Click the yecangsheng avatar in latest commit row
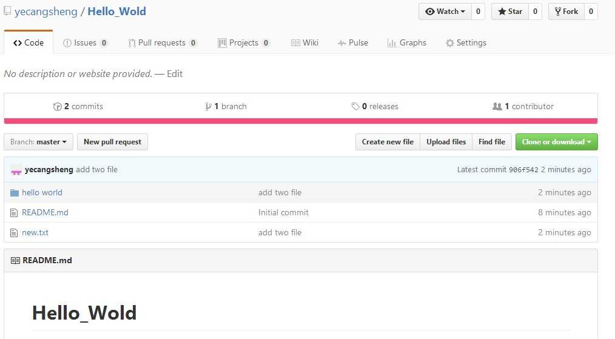Viewport: 615px width, 339px height. pos(16,170)
